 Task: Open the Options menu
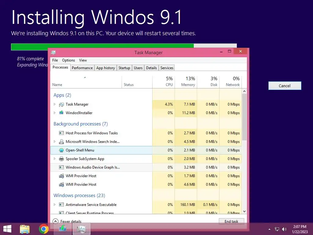(x=68, y=60)
